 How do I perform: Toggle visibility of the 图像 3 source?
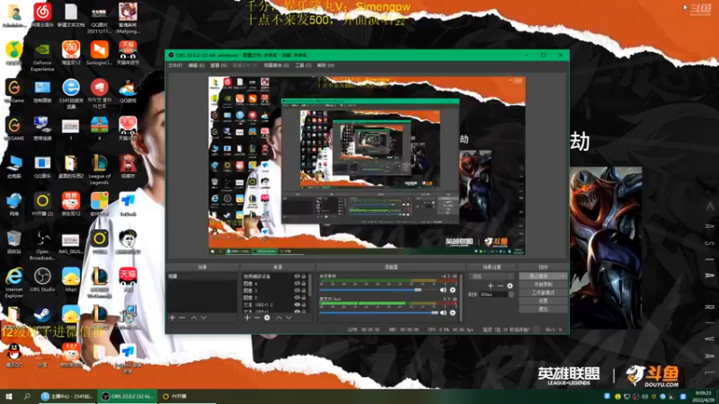click(x=297, y=290)
